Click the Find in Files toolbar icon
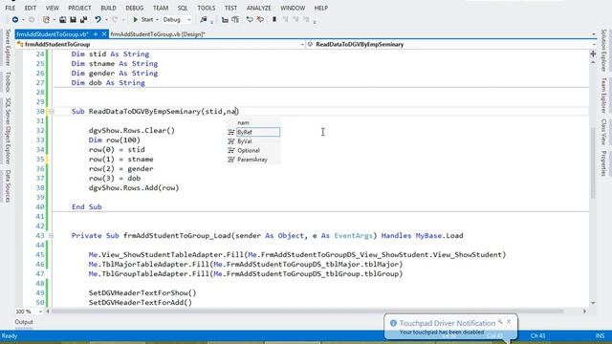Screen dimensions: 612x344 click(x=203, y=19)
